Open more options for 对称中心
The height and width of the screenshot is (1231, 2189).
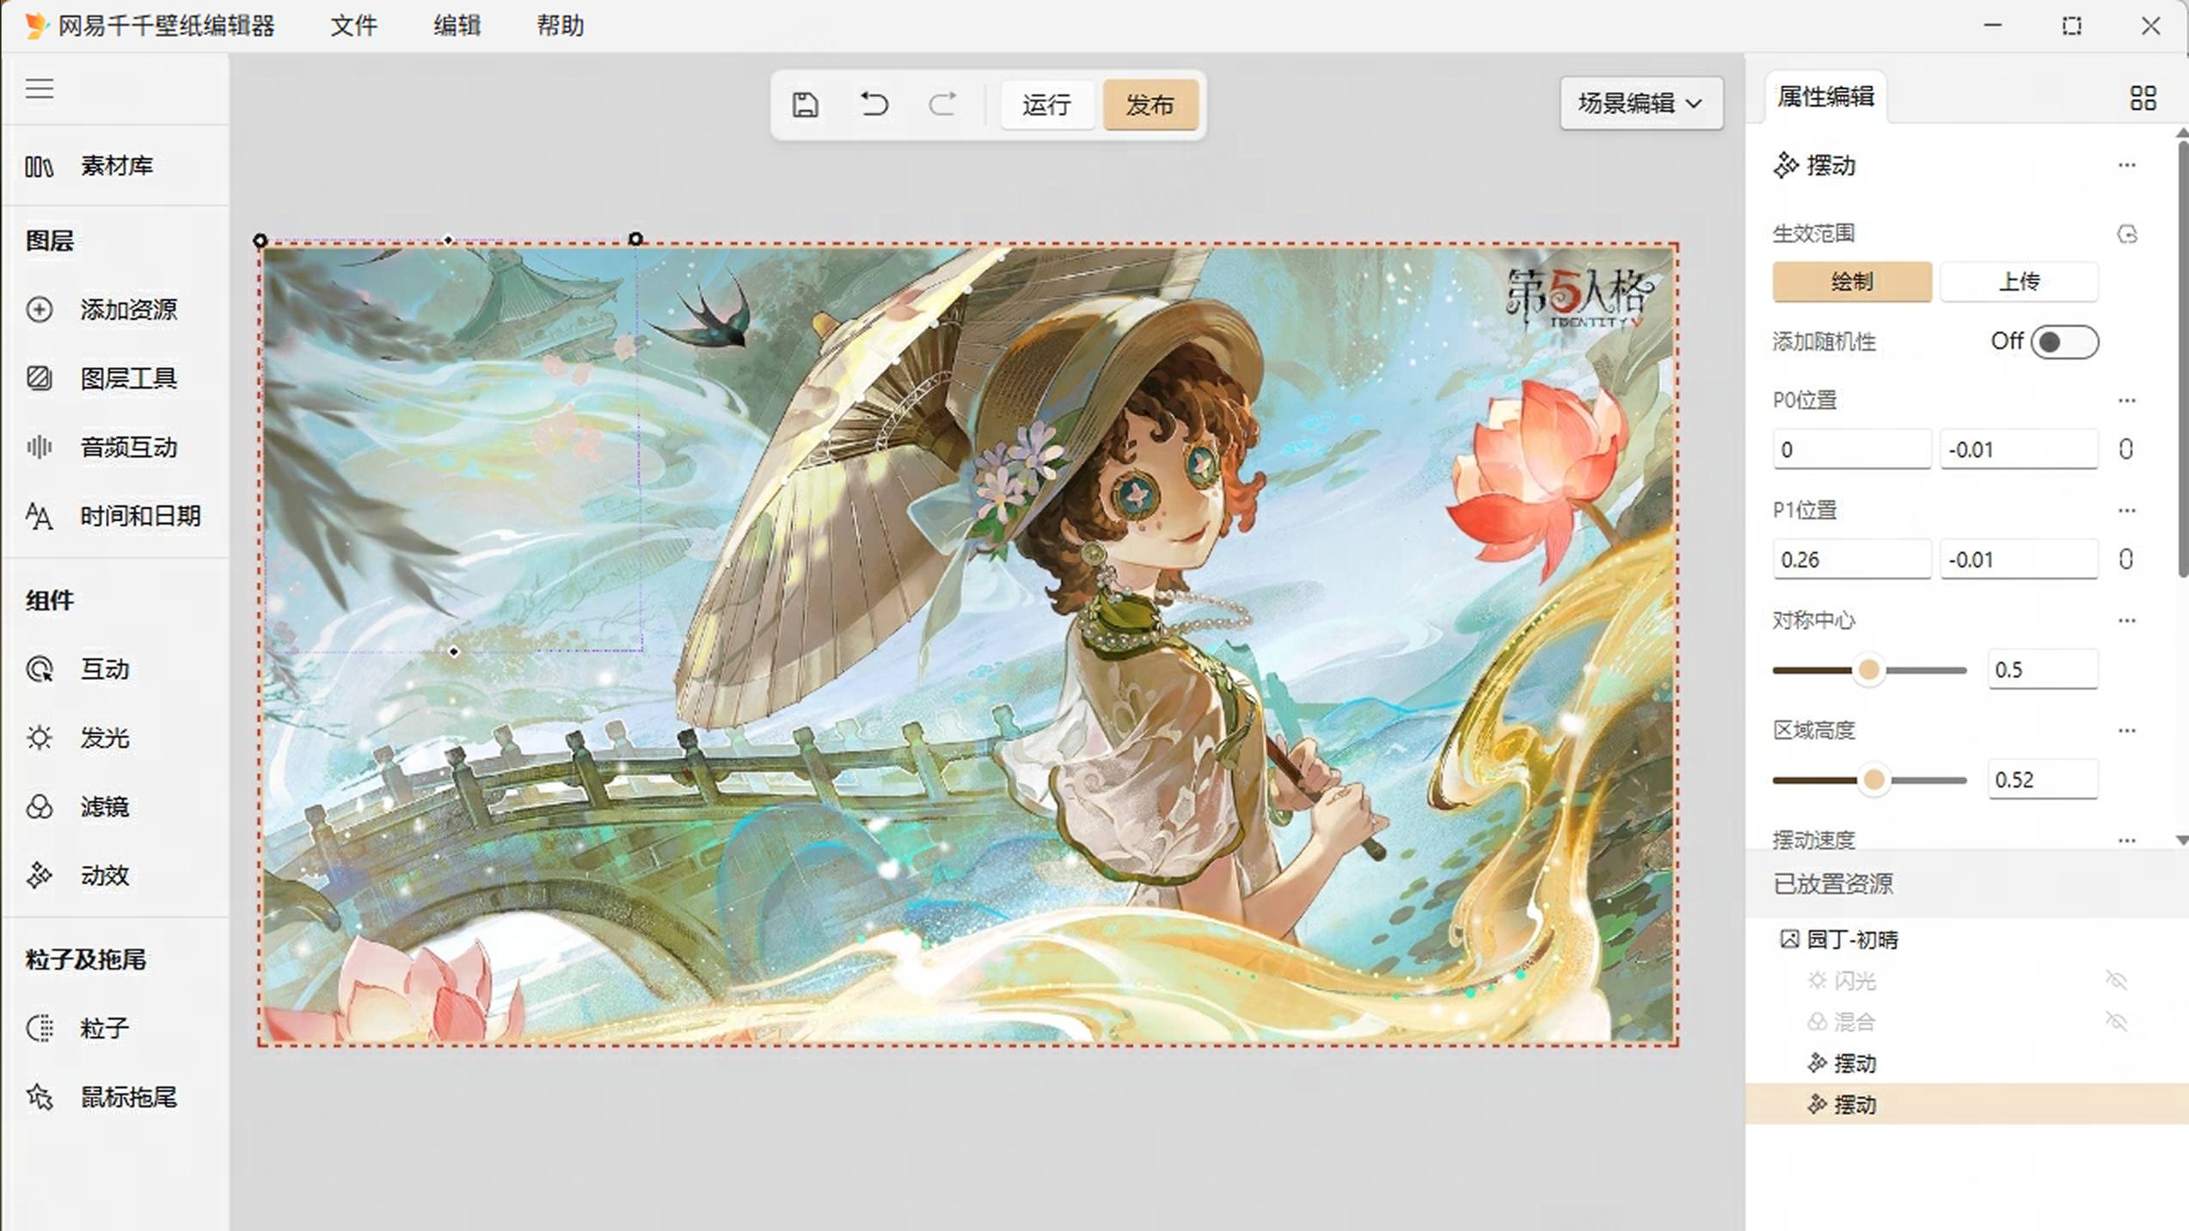click(2127, 621)
